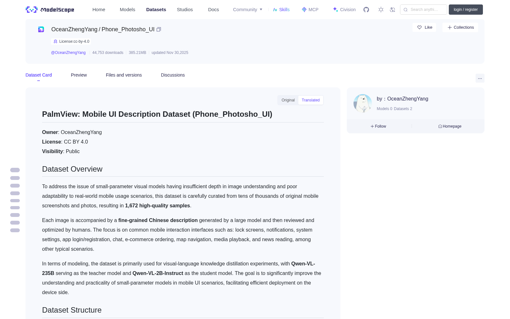Image resolution: width=510 pixels, height=319 pixels.
Task: Open the Discussions tab
Action: [173, 75]
